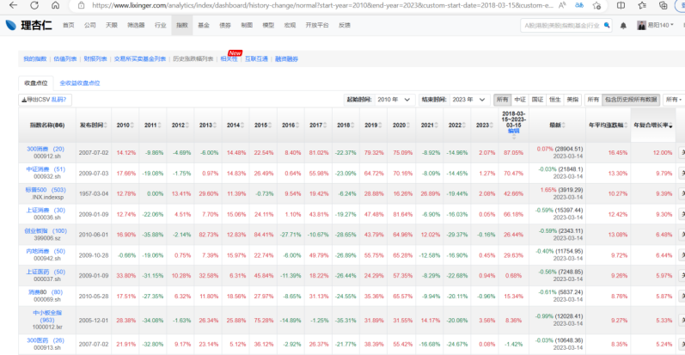Open the 我的指数 link

(x=35, y=59)
